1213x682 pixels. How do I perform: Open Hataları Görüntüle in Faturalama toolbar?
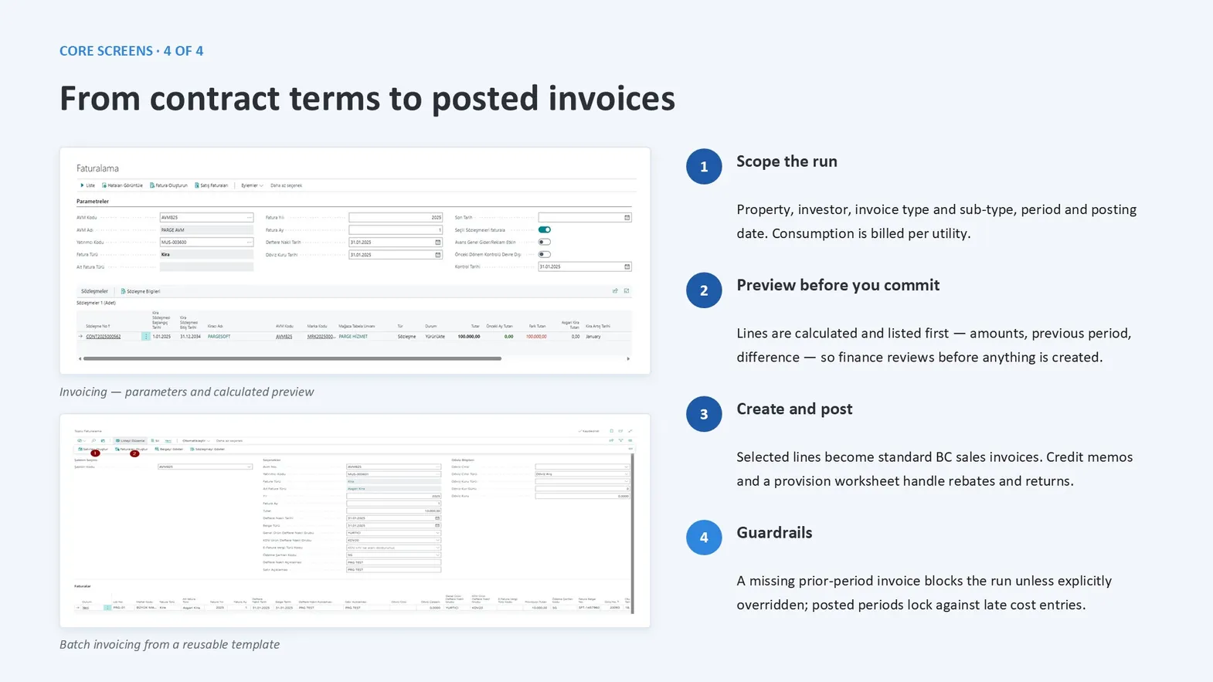pyautogui.click(x=122, y=185)
